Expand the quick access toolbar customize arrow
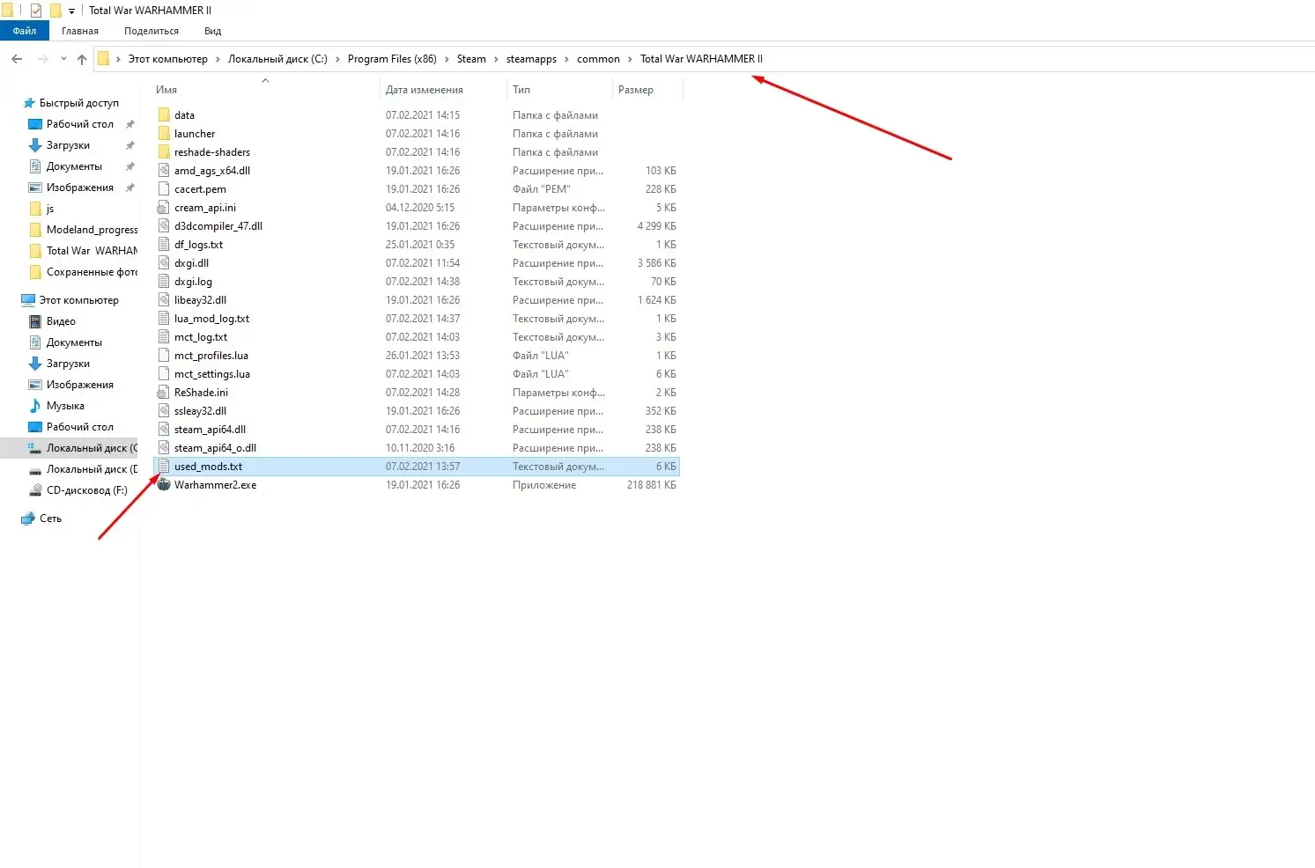Screen dimensions: 1315x868 coord(72,11)
